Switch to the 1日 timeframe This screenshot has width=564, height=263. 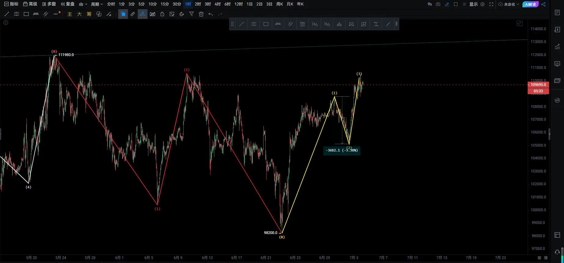click(249, 4)
